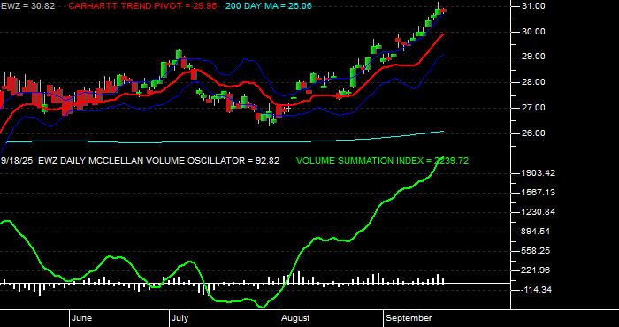Image resolution: width=619 pixels, height=327 pixels.
Task: Click the 26.00 price axis label
Action: pyautogui.click(x=533, y=133)
